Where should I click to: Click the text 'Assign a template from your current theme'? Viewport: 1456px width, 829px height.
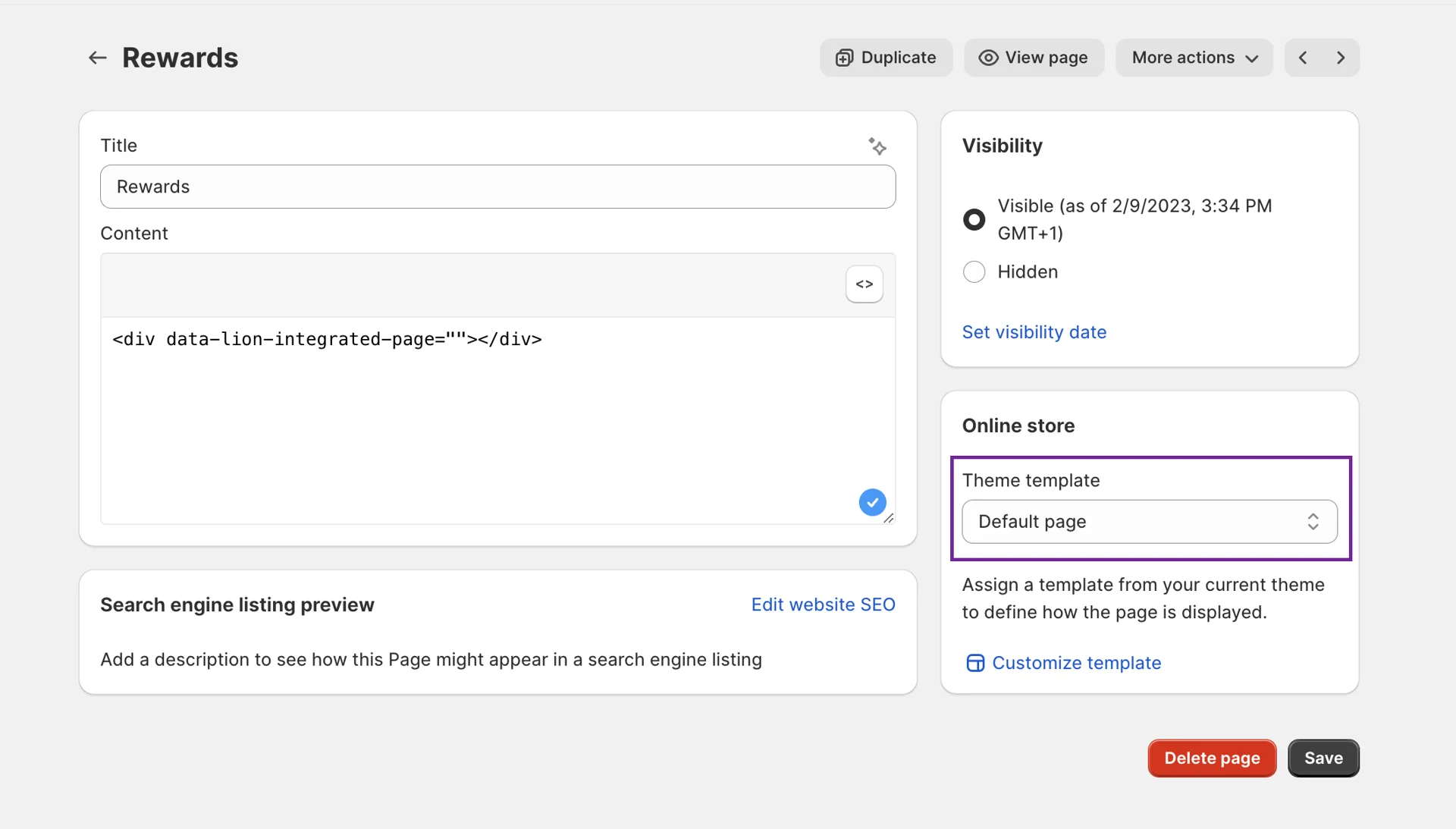(x=1143, y=585)
